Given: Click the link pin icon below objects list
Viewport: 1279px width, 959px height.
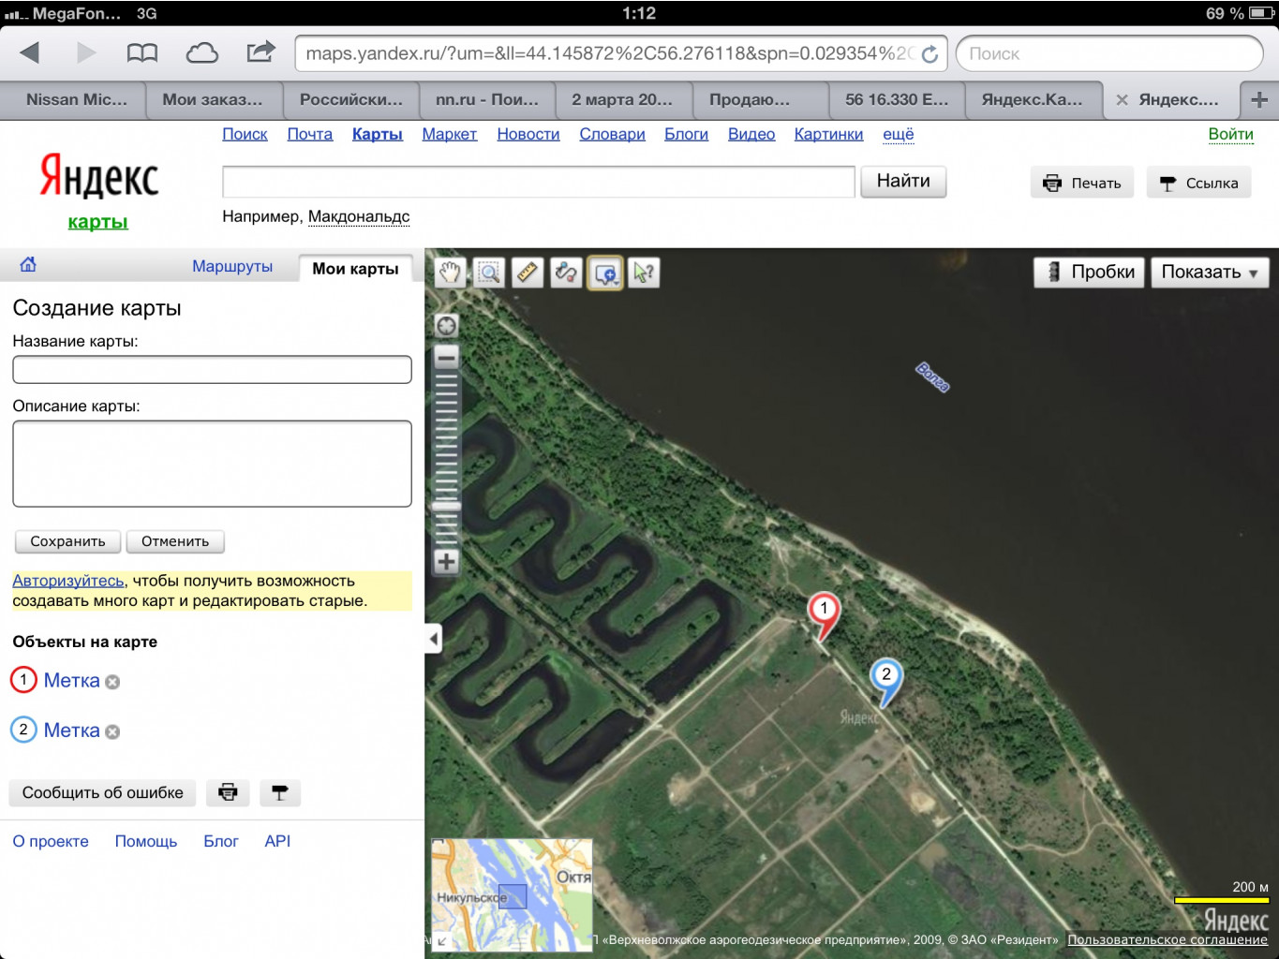Looking at the screenshot, I should [x=279, y=792].
